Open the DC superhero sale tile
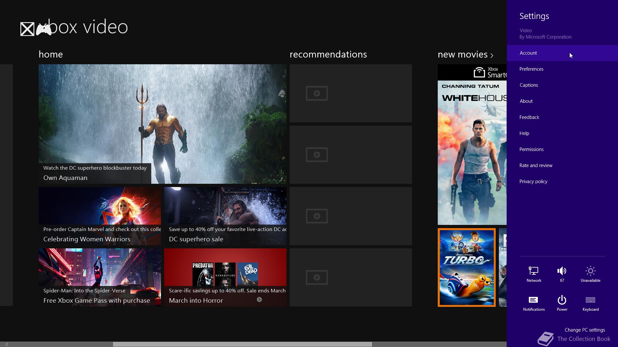Image resolution: width=618 pixels, height=347 pixels. [225, 216]
